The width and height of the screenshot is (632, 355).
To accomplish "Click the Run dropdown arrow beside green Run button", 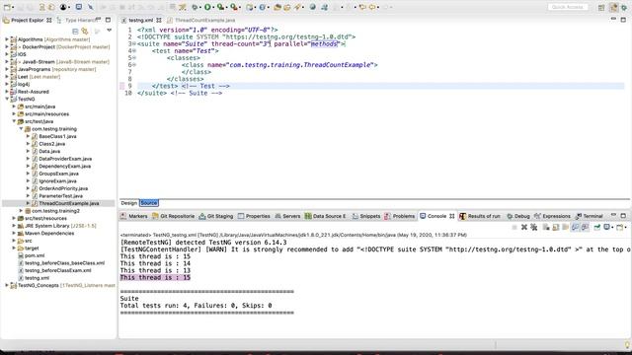I will tap(214, 7).
